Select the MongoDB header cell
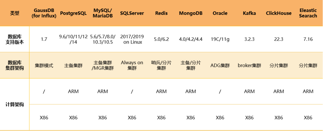323x131 pixels. (x=191, y=13)
